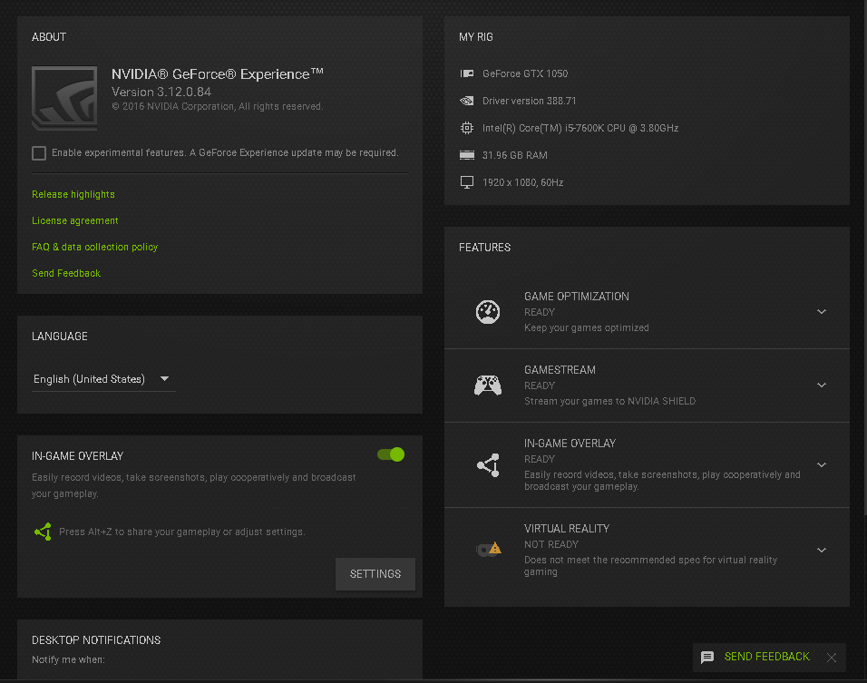The image size is (867, 683).
Task: Open In-Game Overlay Settings button
Action: 375,574
